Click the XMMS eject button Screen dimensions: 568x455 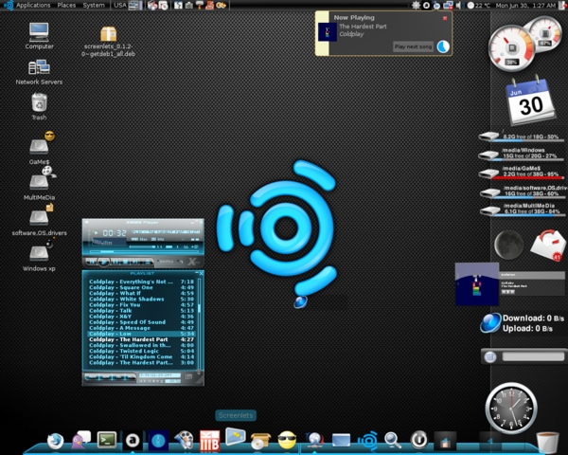pyautogui.click(x=148, y=262)
